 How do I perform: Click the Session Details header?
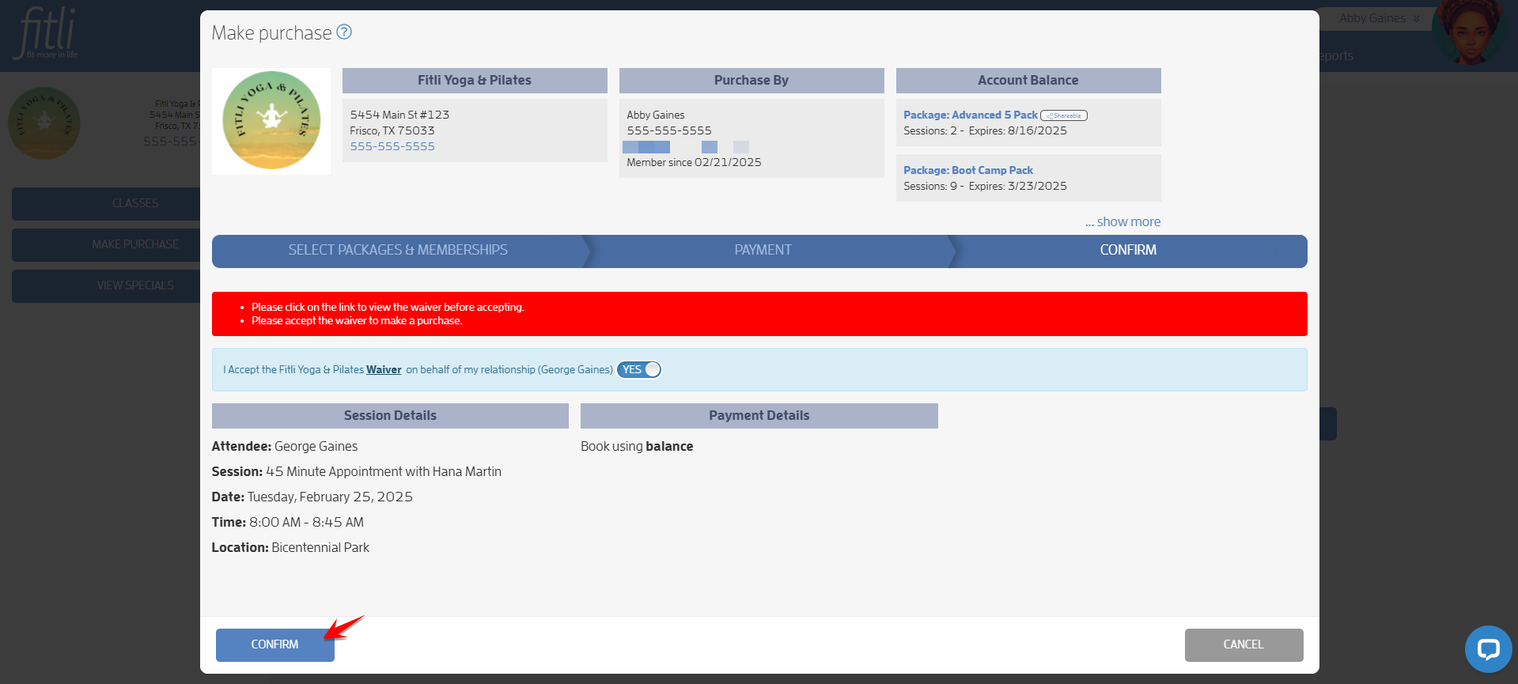[x=390, y=416]
